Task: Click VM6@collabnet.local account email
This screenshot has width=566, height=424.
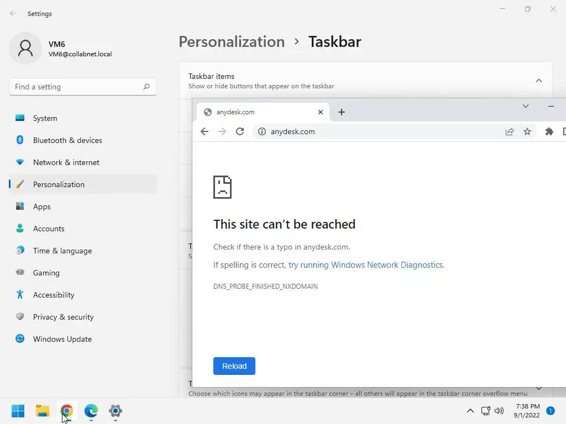Action: (80, 54)
